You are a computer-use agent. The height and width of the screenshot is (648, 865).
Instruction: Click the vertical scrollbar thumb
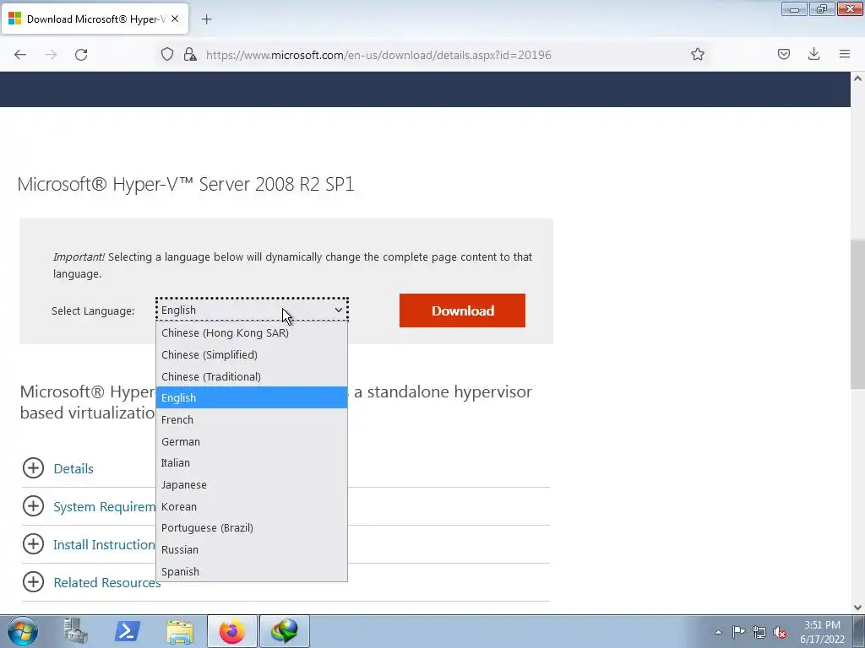pos(857,314)
